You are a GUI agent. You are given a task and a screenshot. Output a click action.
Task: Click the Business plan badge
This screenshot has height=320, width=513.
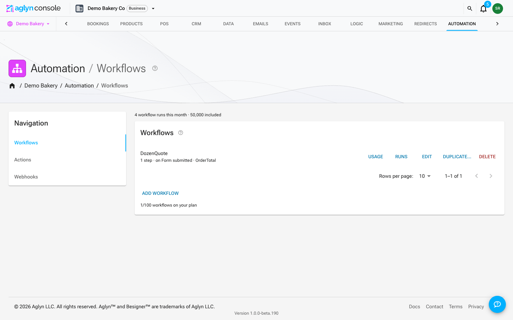coord(137,9)
